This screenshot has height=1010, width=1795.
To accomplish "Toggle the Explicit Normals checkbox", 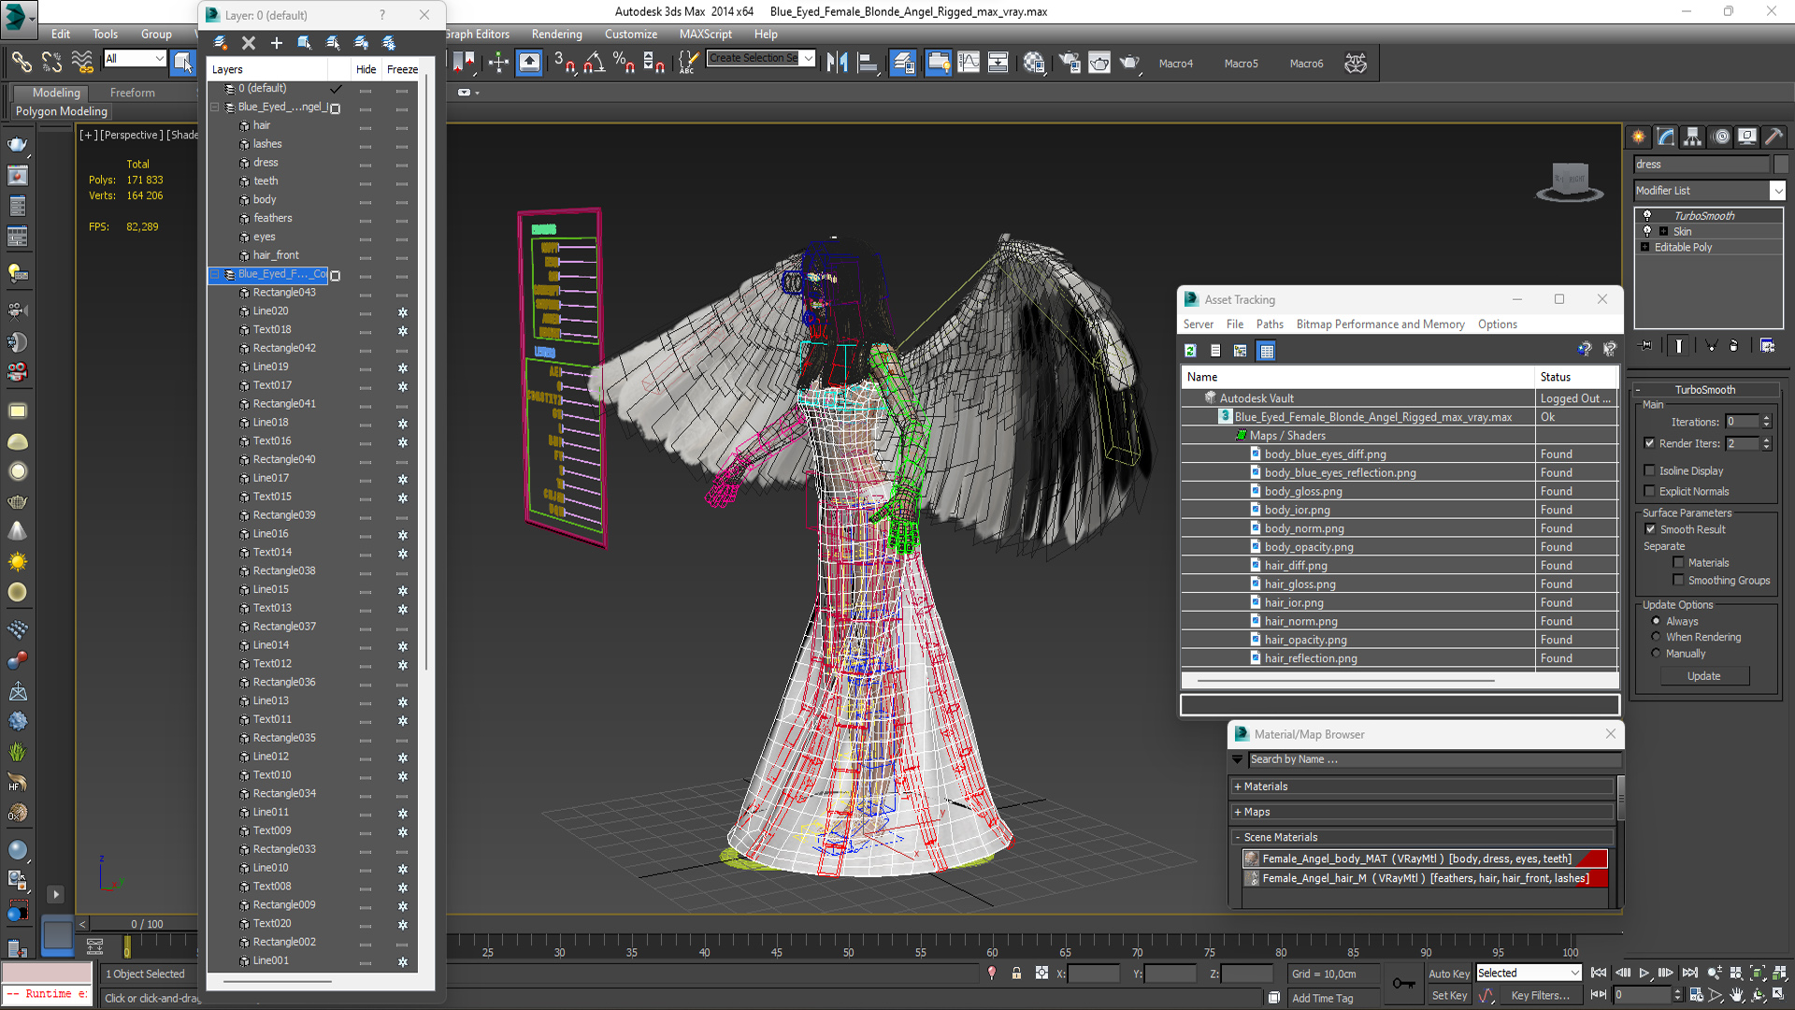I will [1649, 491].
